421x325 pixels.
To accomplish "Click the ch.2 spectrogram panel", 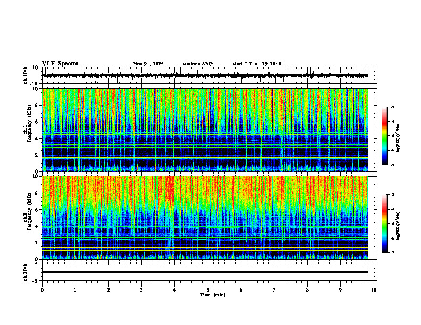I will [205, 218].
